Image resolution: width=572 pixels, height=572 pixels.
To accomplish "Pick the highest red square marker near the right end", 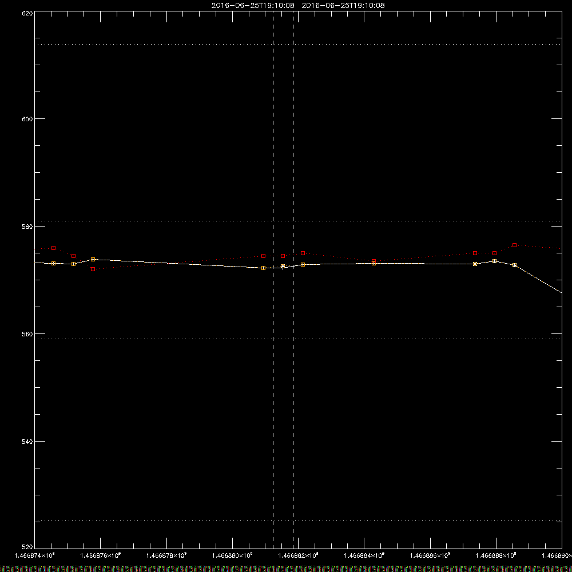I will pyautogui.click(x=514, y=245).
